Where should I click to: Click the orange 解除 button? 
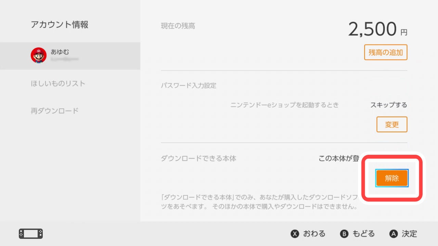(392, 178)
